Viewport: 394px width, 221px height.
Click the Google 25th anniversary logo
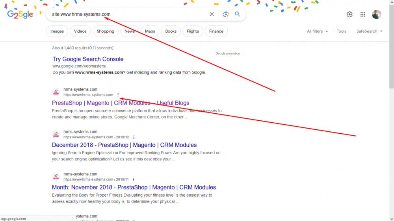[20, 15]
